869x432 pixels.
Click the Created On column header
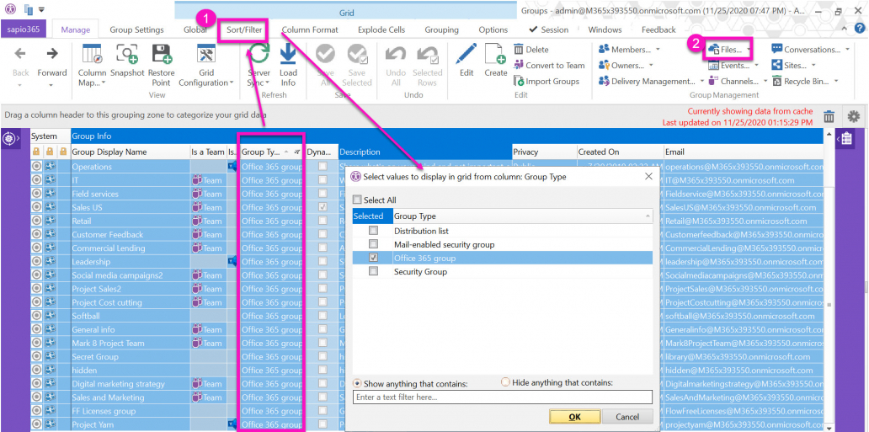point(620,152)
